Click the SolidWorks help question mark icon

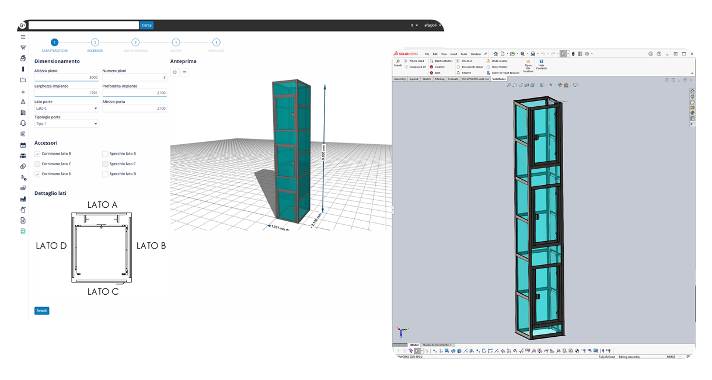(x=659, y=54)
